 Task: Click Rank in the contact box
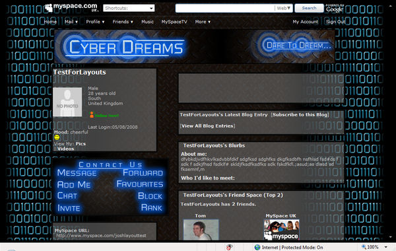(152, 207)
